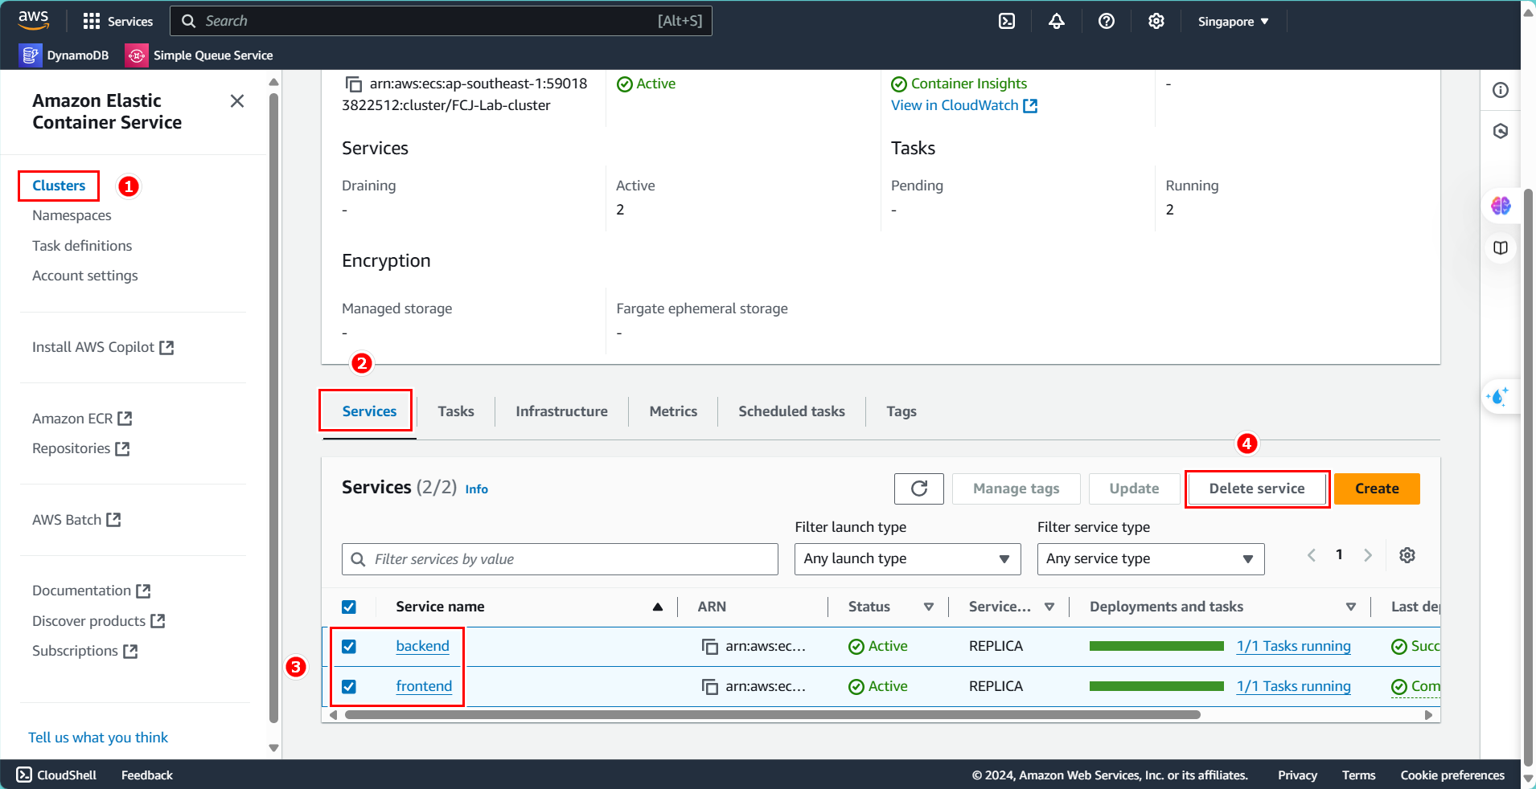This screenshot has width=1536, height=789.
Task: Open the backend service link
Action: [423, 646]
